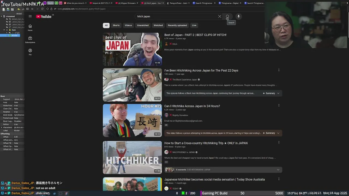Go to Home in YouTube sidebar

30,27
